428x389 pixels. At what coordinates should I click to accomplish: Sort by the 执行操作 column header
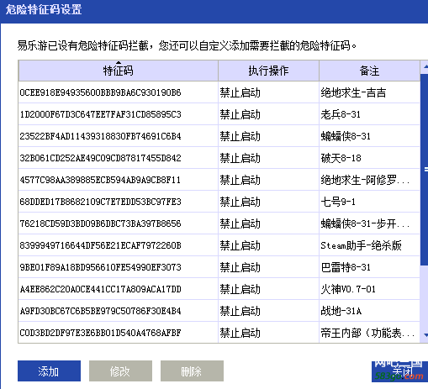pos(268,71)
